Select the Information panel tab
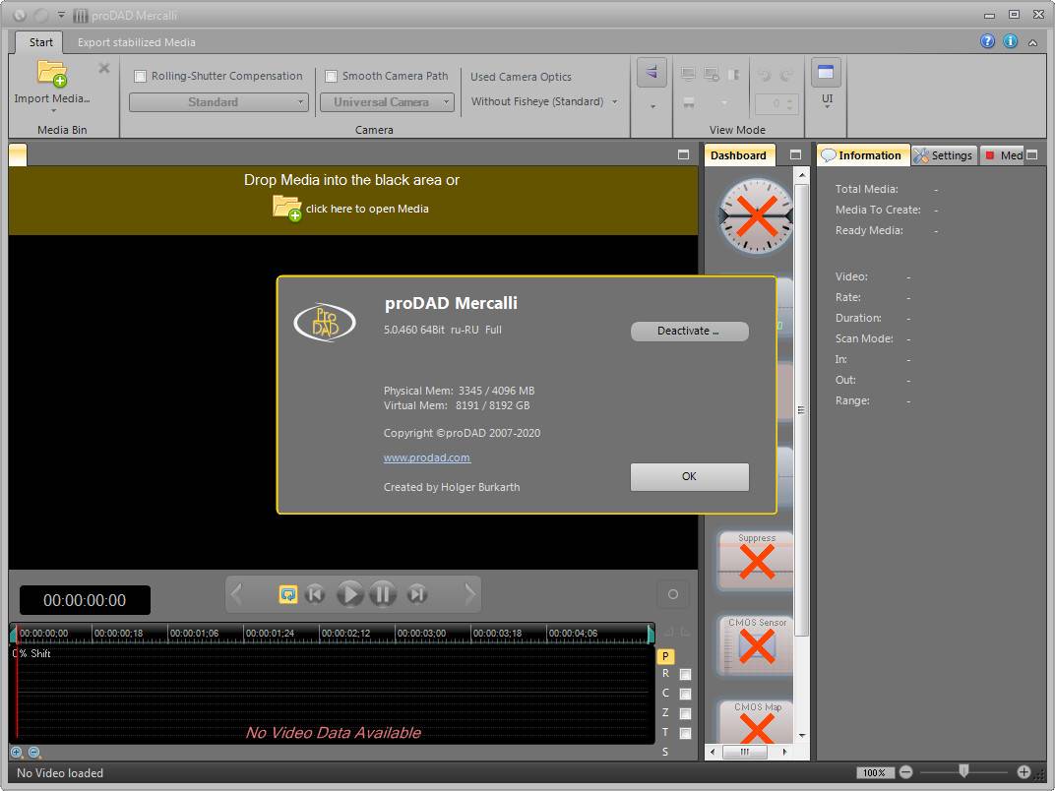Viewport: 1055px width, 791px height. 863,155
